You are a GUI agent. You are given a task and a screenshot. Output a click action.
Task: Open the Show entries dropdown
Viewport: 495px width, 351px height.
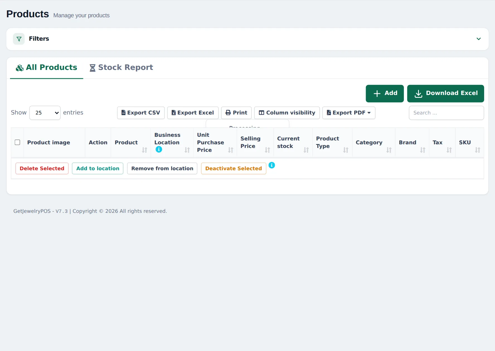pyautogui.click(x=45, y=113)
